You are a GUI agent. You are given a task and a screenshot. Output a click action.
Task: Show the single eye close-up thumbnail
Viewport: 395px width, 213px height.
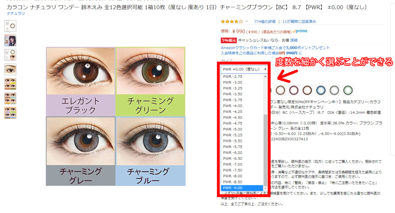pyautogui.click(x=10, y=69)
